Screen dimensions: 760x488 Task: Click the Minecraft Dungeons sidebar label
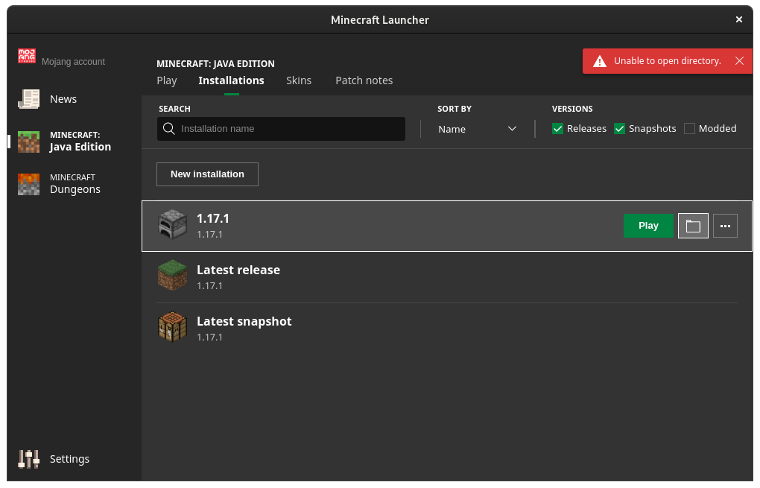point(75,184)
